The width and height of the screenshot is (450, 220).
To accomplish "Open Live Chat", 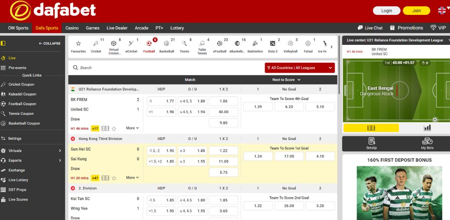I will [370, 28].
